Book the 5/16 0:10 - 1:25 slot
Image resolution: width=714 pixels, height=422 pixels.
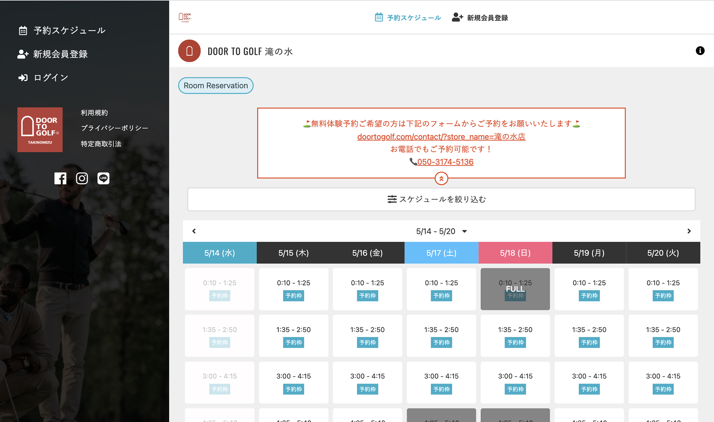[x=367, y=289]
